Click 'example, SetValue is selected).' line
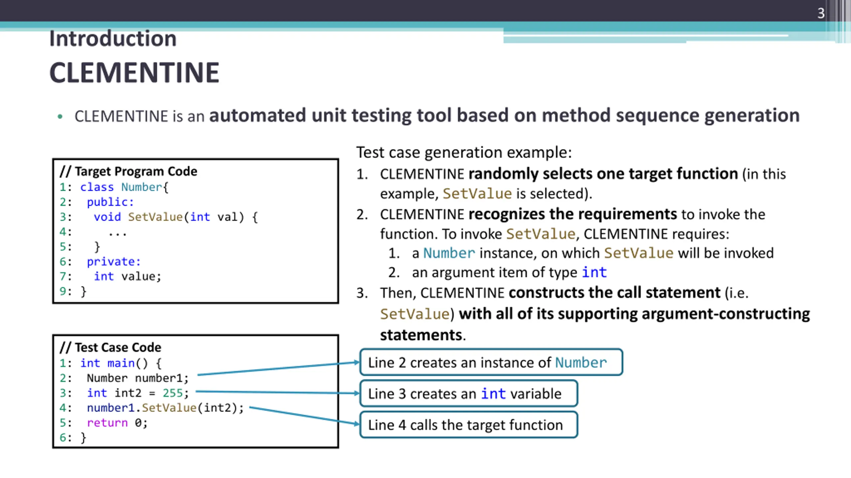The image size is (851, 478). pos(486,194)
